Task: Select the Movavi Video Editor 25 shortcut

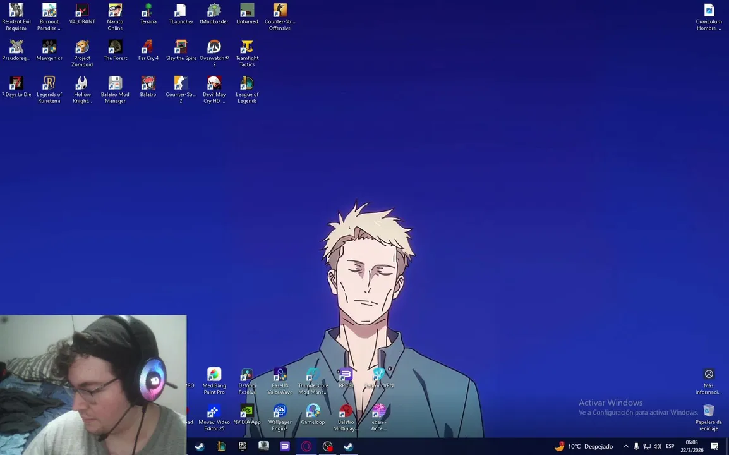Action: pos(214,417)
